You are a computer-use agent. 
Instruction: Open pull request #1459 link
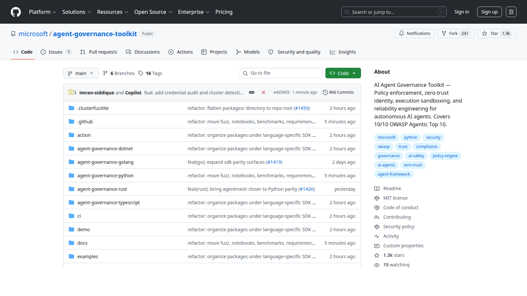tap(302, 108)
